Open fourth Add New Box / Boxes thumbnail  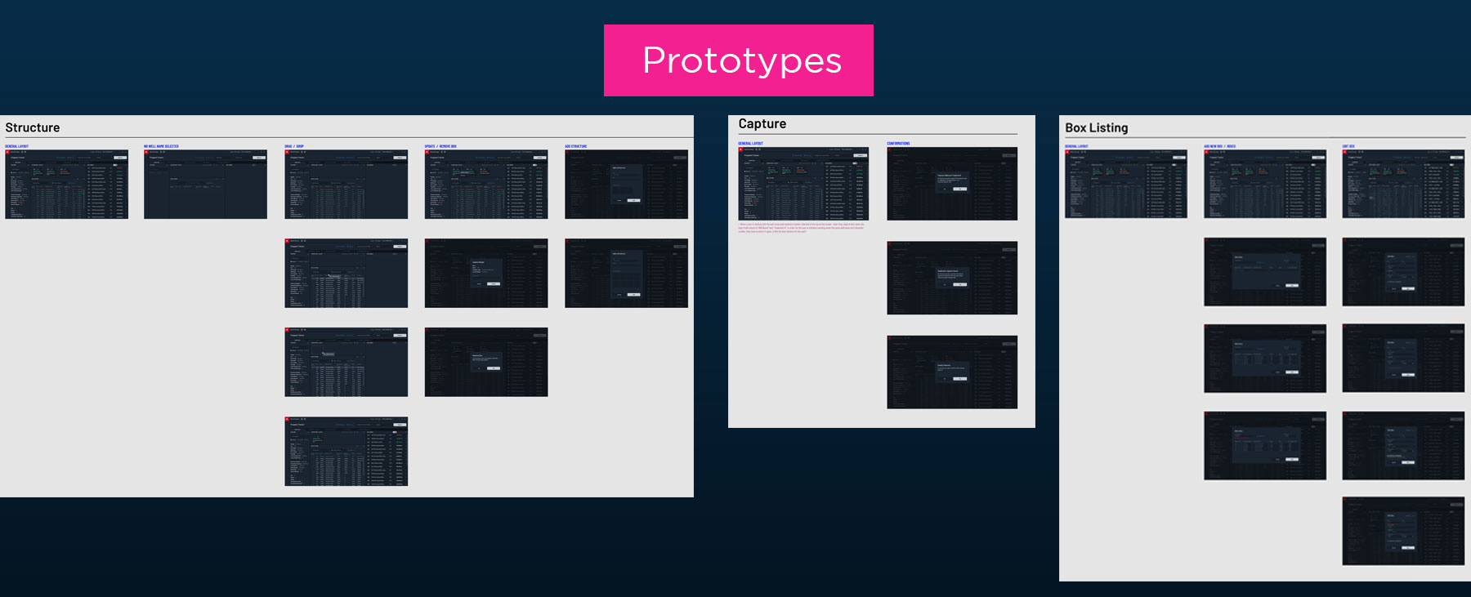coord(1265,446)
